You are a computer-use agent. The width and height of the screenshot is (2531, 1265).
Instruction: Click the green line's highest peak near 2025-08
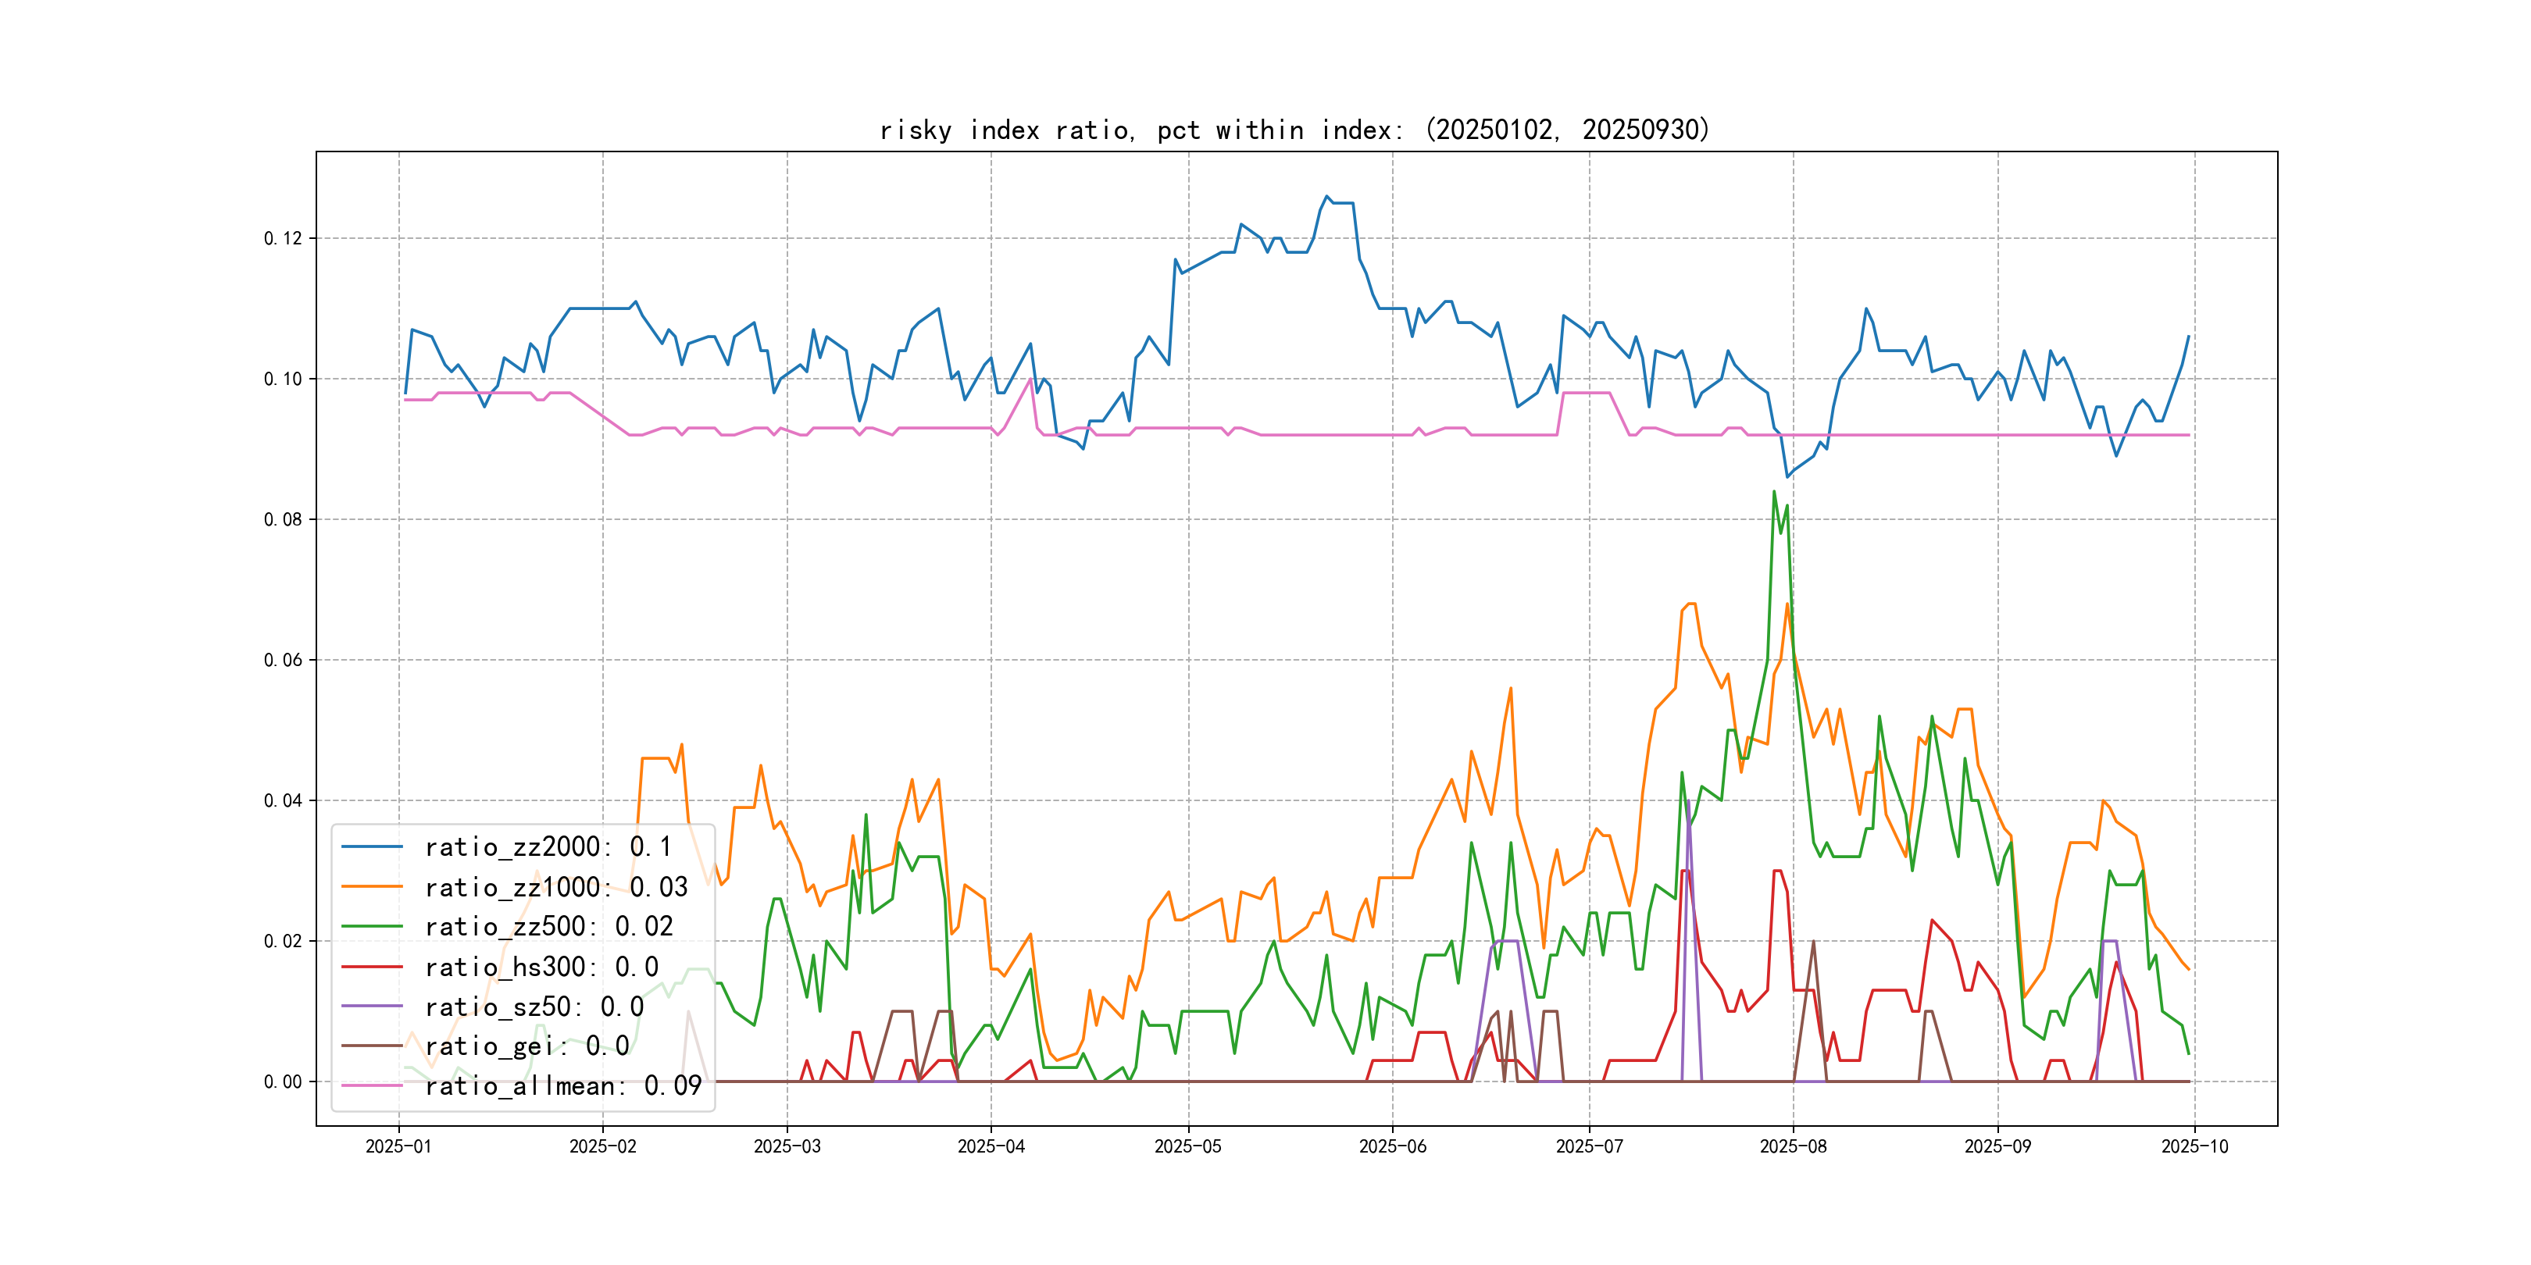1773,492
